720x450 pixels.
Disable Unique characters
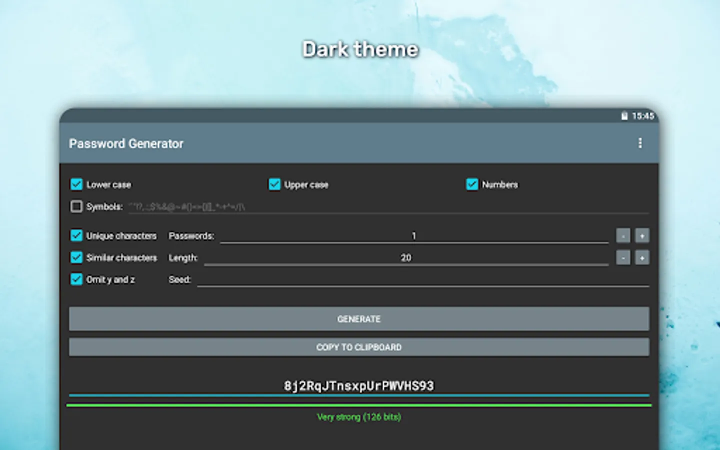pyautogui.click(x=76, y=235)
